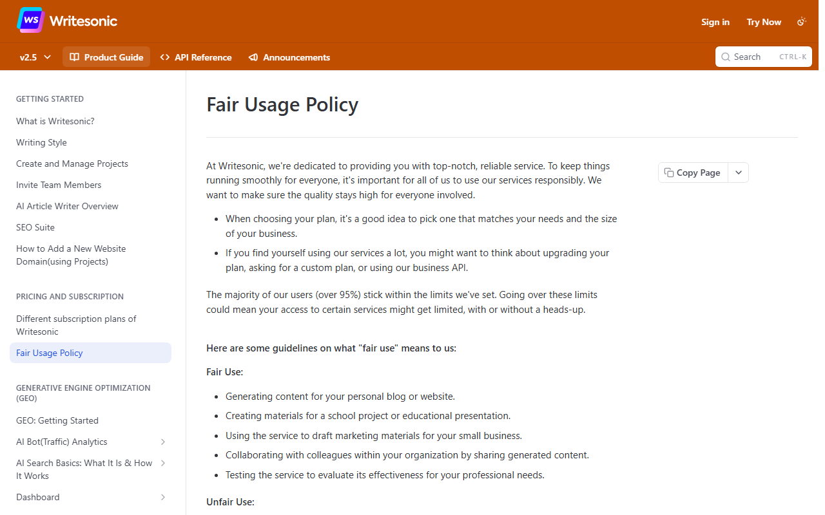825x515 pixels.
Task: Click the magnifier icon in the search box
Action: click(x=726, y=57)
